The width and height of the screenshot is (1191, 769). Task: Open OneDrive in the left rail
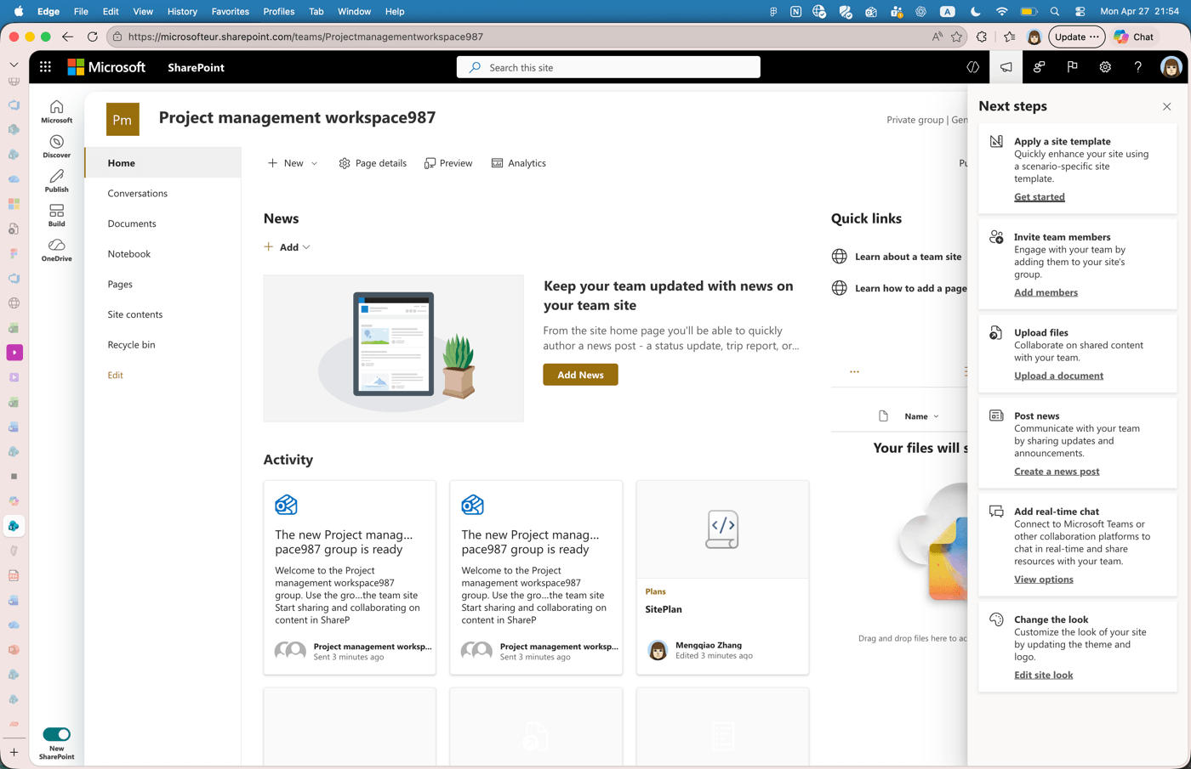pyautogui.click(x=56, y=250)
